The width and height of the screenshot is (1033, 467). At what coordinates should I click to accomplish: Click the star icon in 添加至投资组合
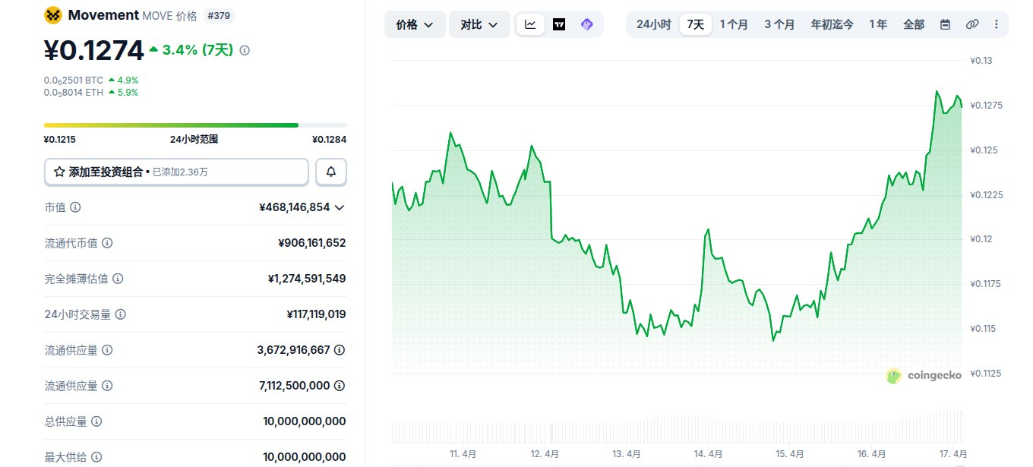tap(59, 172)
